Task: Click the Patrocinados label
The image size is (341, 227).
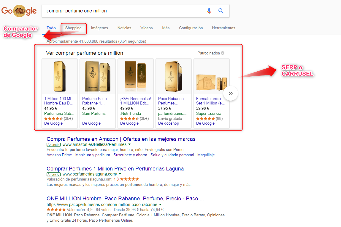Action: (209, 53)
